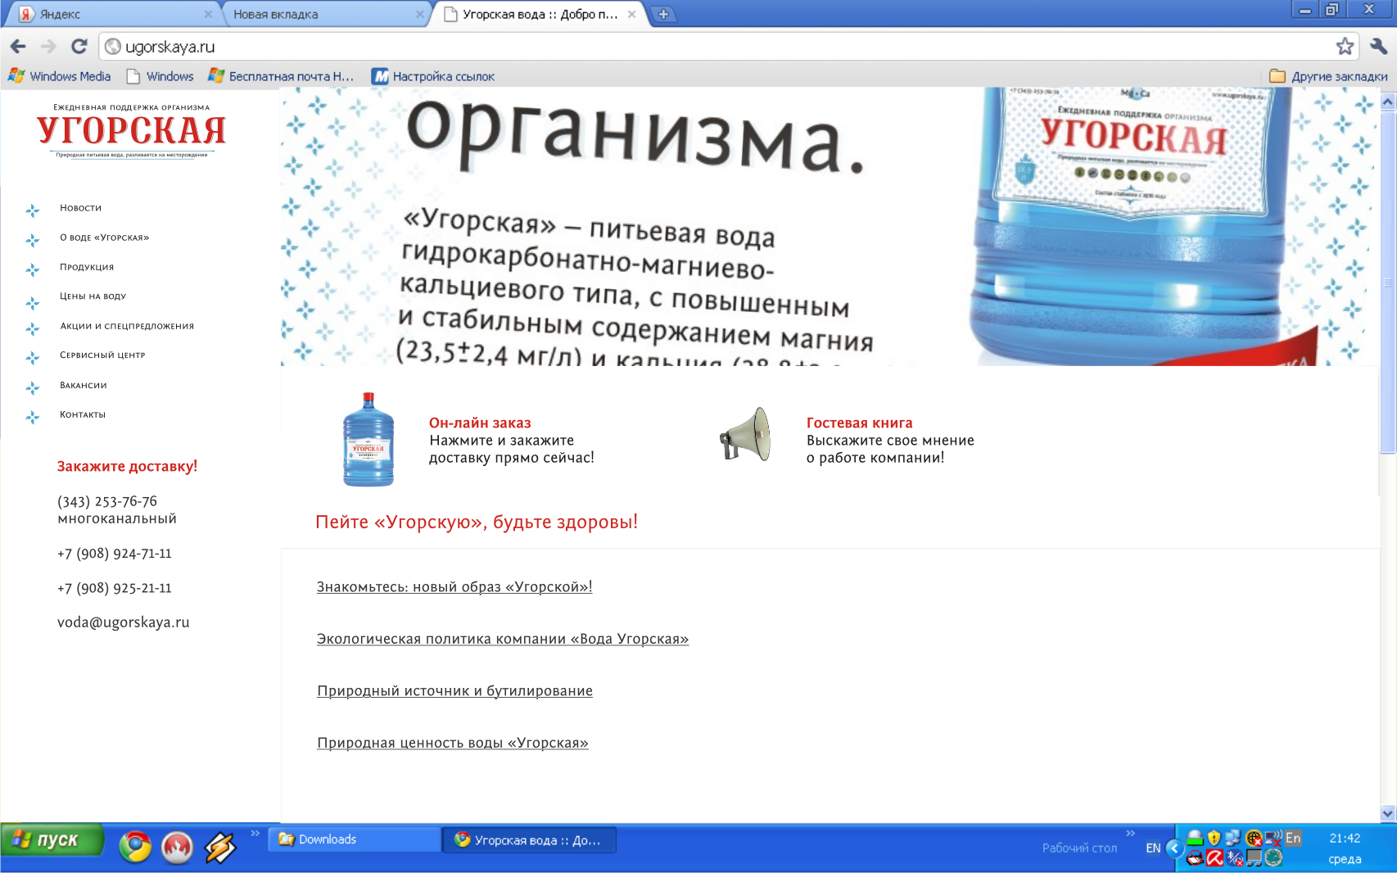Image resolution: width=1397 pixels, height=873 pixels.
Task: Expand the Рабочий стол toolbar chevron
Action: click(1130, 834)
